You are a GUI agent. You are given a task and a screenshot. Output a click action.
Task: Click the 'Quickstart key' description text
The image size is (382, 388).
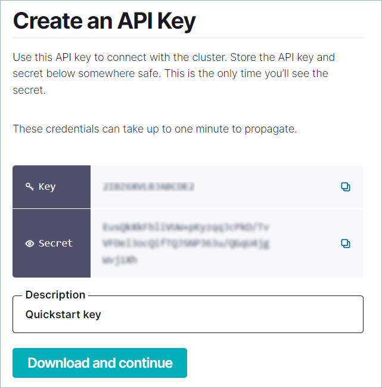63,315
